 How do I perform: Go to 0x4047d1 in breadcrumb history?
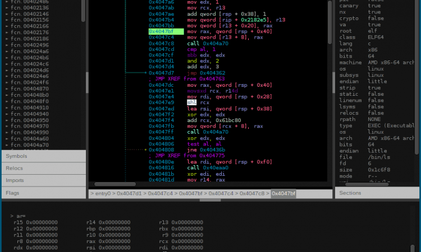(x=129, y=193)
